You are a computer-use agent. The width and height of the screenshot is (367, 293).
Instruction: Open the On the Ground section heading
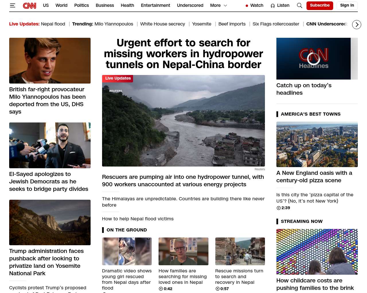click(127, 230)
